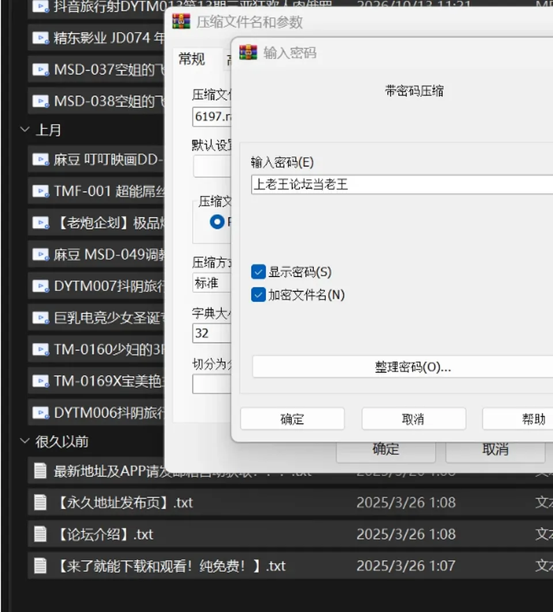
Task: Select the video icon of TM-0160 file
Action: [x=40, y=349]
